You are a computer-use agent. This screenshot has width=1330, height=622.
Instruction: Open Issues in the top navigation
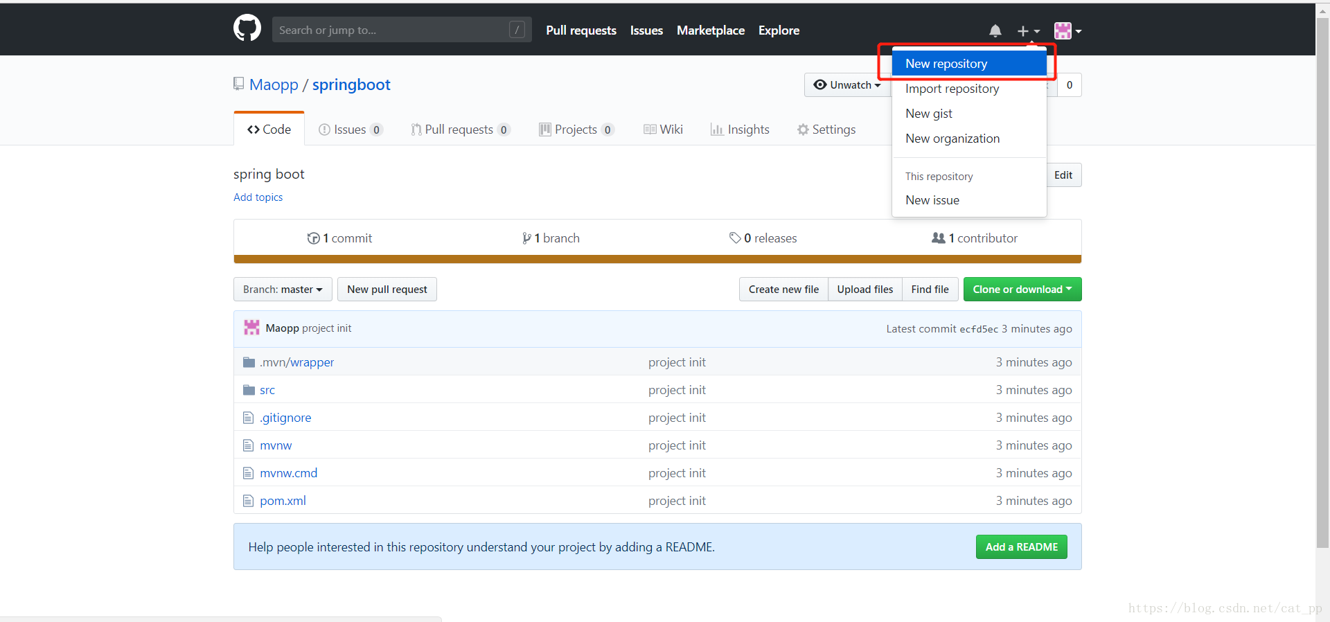646,30
